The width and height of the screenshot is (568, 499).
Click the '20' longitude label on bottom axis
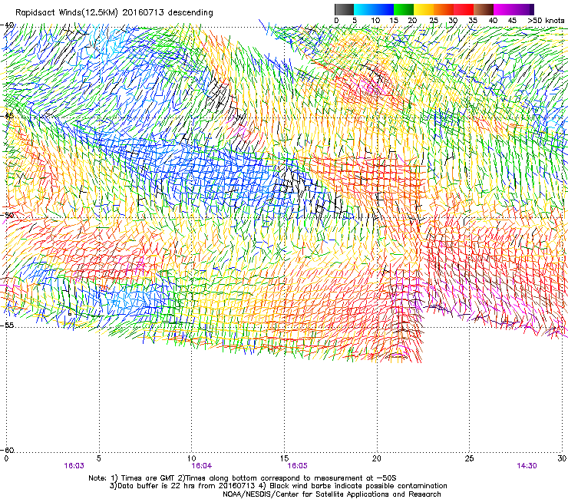click(377, 458)
